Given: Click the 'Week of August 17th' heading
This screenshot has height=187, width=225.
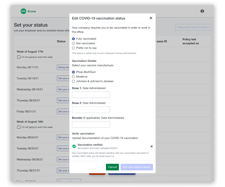Looking at the screenshot, I should coord(30,52).
